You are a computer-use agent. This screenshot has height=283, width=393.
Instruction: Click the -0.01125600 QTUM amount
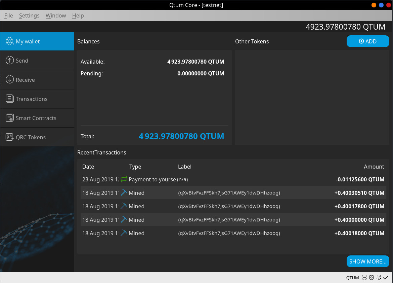pos(360,179)
